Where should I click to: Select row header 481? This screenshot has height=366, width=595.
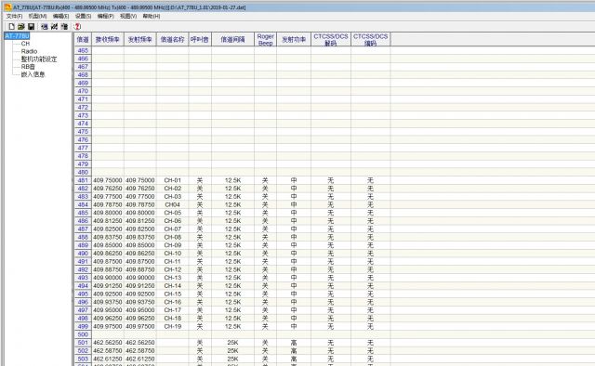tap(83, 180)
